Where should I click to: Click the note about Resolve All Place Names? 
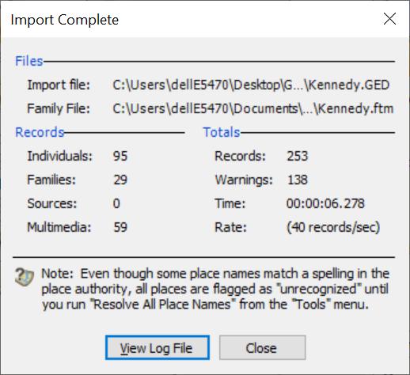[x=215, y=289]
